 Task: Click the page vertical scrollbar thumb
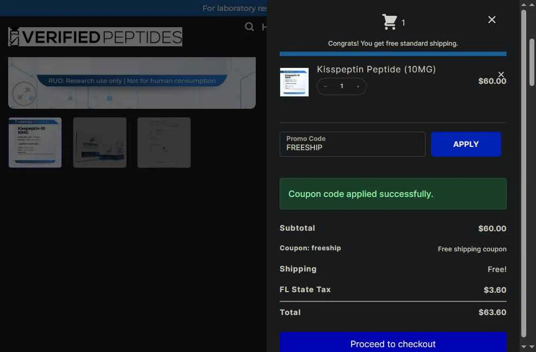(532, 61)
